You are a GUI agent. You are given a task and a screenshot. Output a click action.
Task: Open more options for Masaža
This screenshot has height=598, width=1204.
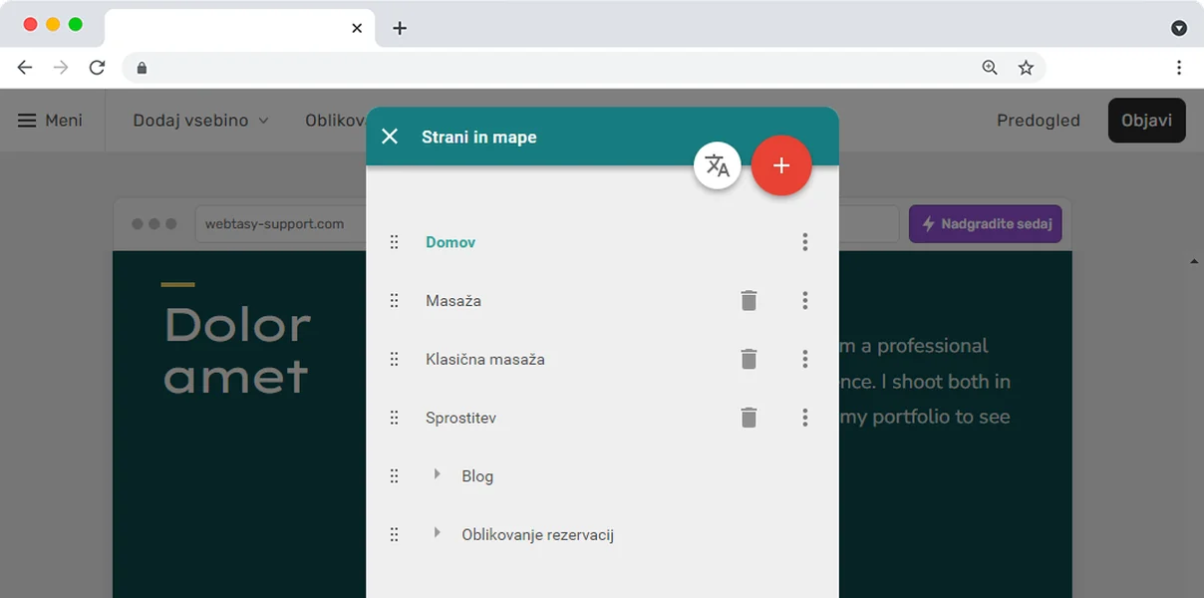805,300
